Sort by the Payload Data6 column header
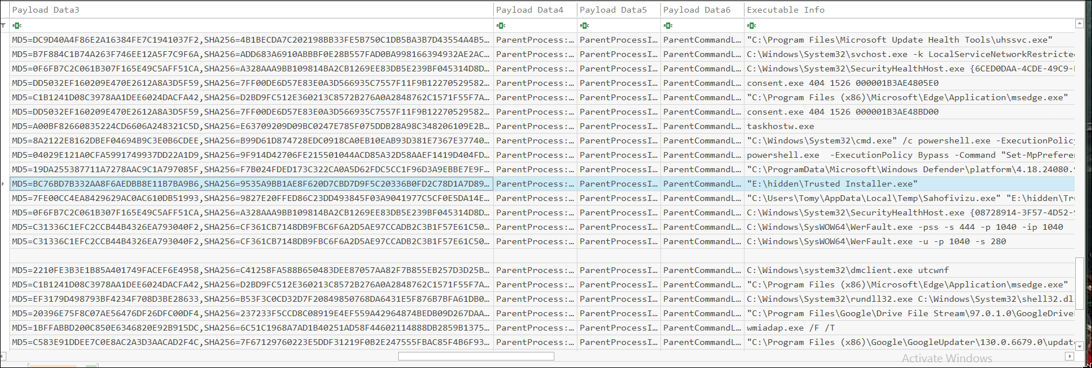Image resolution: width=1092 pixels, height=368 pixels. click(x=702, y=10)
